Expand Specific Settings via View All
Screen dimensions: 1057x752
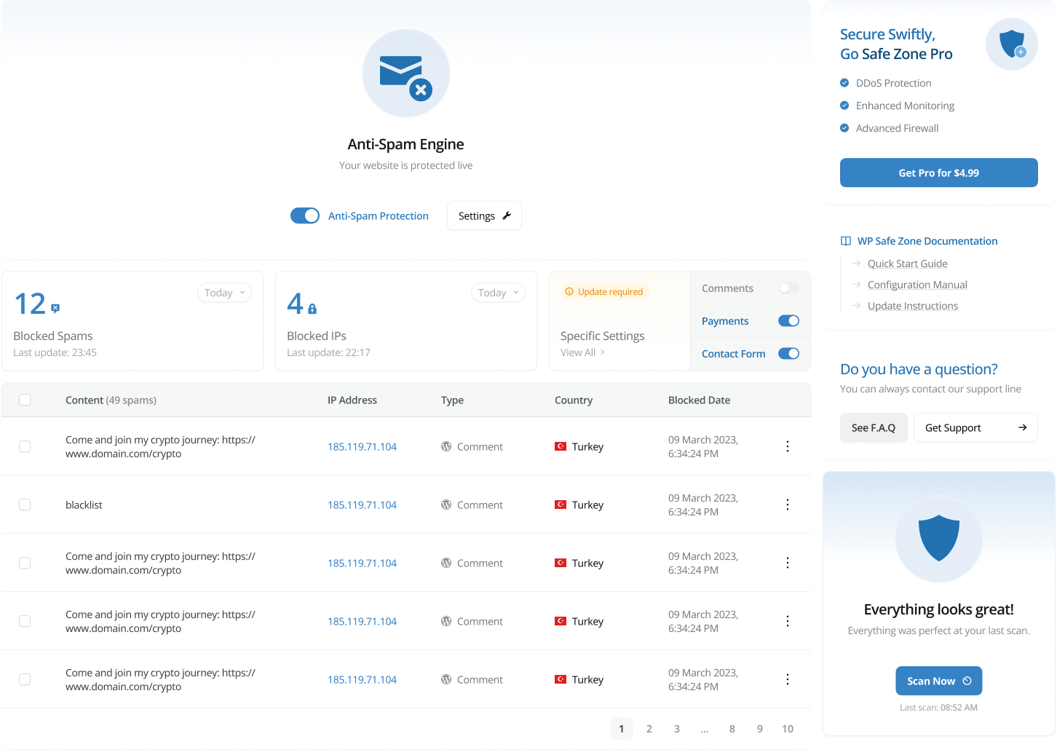pyautogui.click(x=582, y=352)
